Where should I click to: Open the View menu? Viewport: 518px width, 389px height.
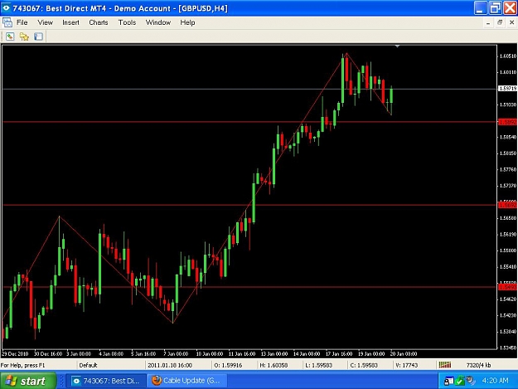pyautogui.click(x=45, y=22)
